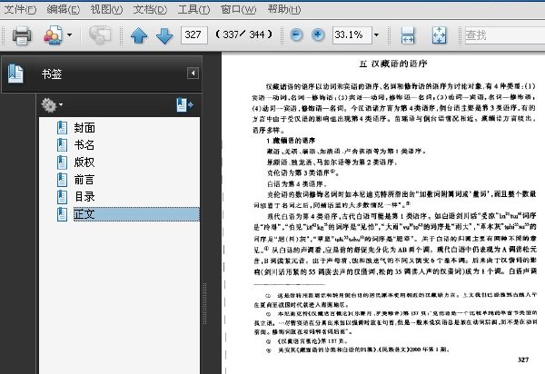545x374 pixels.
Task: Select the 封面 bookmark
Action: click(84, 128)
